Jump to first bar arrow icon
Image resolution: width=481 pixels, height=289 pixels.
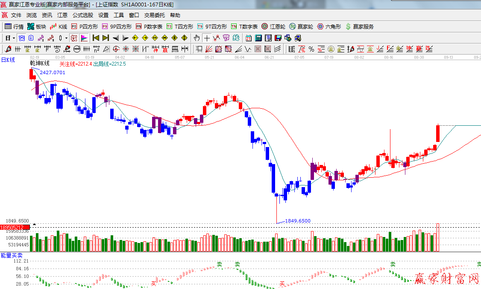[x=96, y=38]
